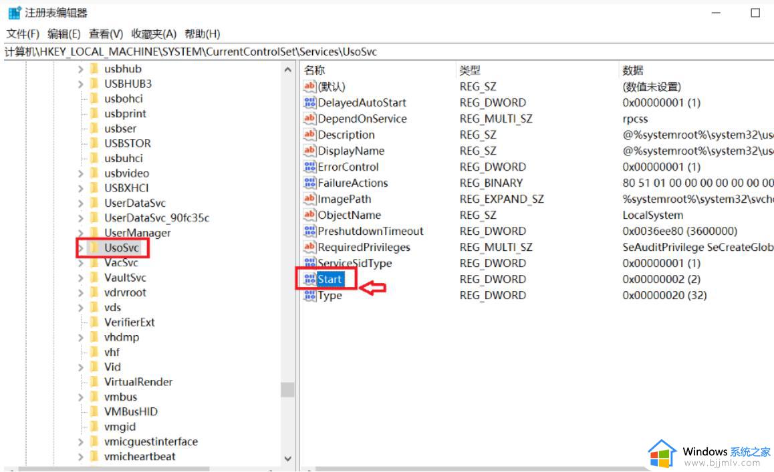Click the tree scroll down arrow

(288, 458)
